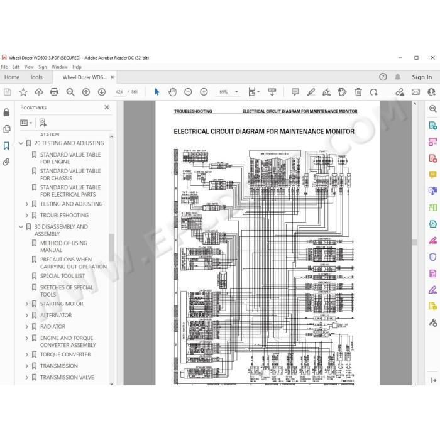The image size is (440, 440).
Task: Close the Bookmarks panel
Action: tap(107, 107)
